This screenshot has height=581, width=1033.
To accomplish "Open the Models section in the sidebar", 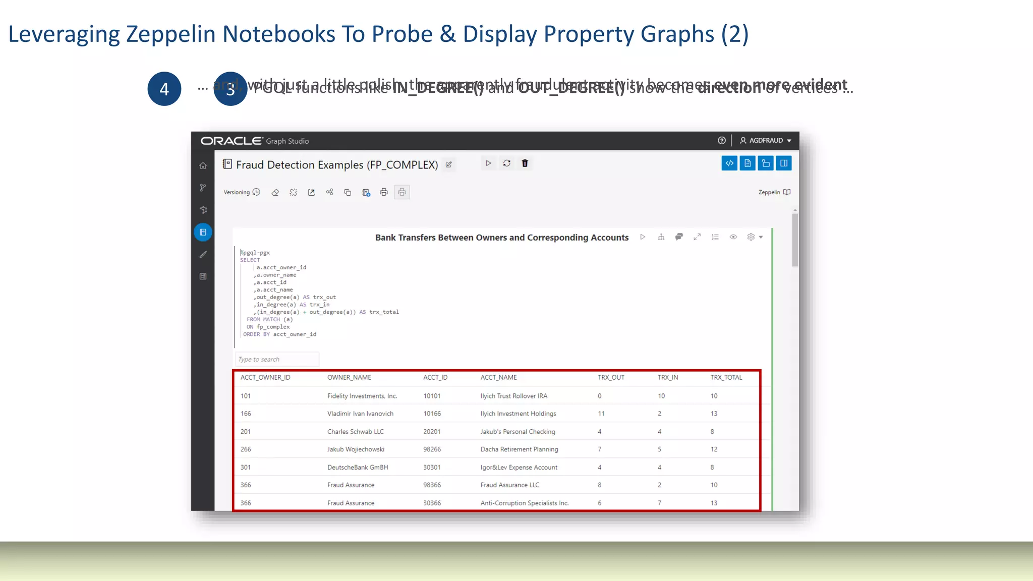I will tap(203, 188).
